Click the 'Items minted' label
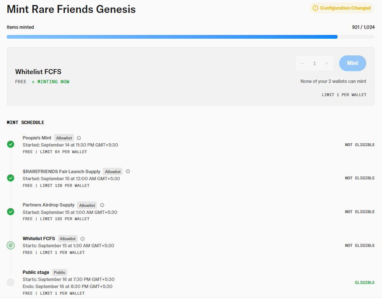This screenshot has width=382, height=298. (x=20, y=27)
